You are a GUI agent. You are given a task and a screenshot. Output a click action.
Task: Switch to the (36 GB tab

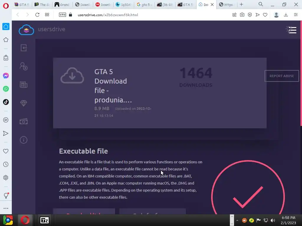(165, 5)
